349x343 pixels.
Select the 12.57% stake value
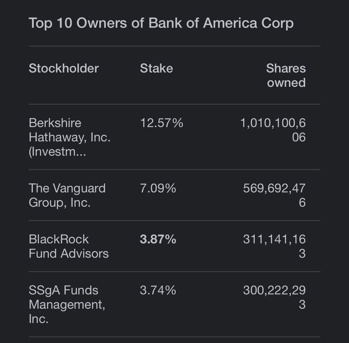click(x=162, y=123)
